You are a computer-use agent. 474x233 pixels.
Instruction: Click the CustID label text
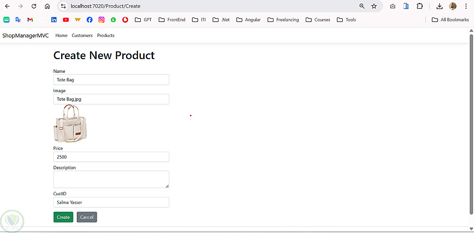[60, 193]
